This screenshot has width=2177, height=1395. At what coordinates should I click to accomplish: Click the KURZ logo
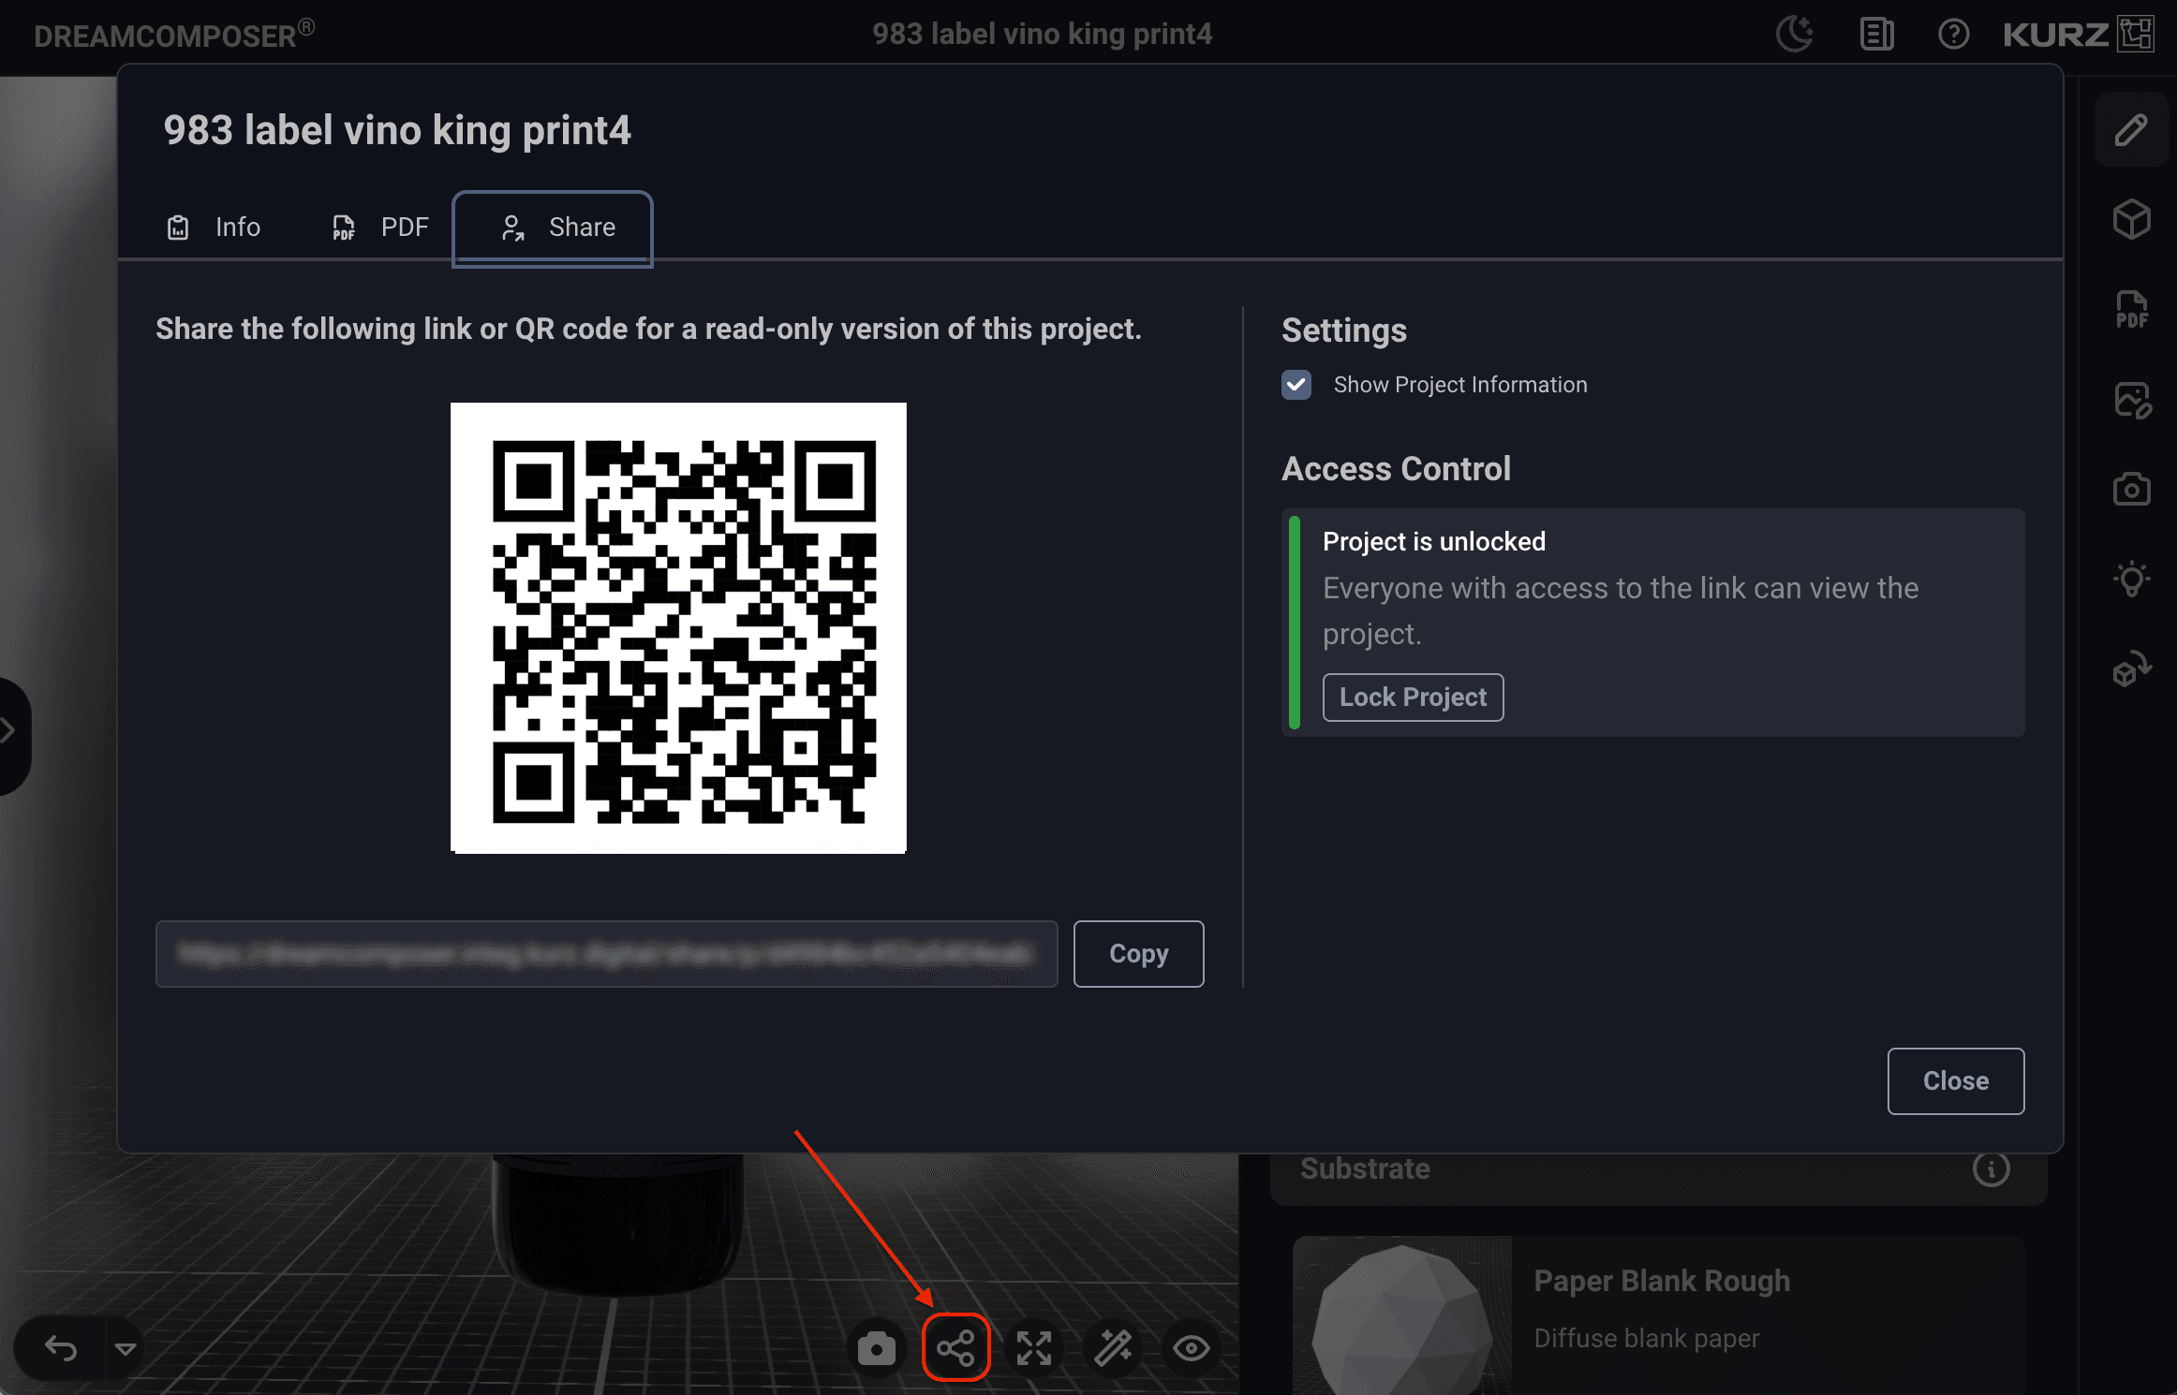pos(2078,35)
